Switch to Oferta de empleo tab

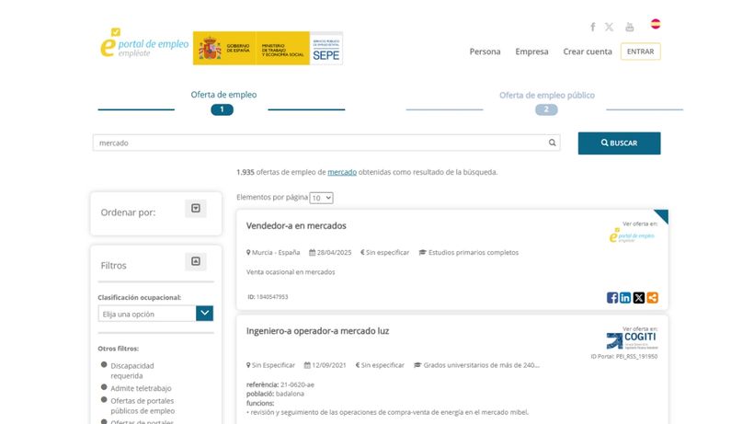(223, 95)
